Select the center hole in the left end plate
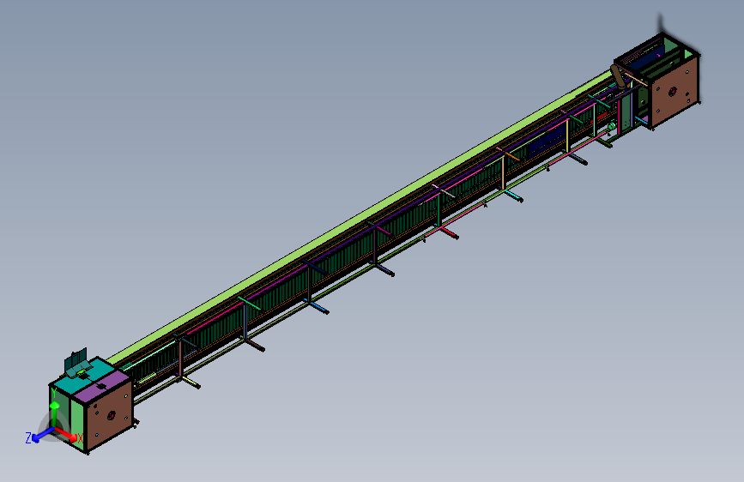This screenshot has height=482, width=744. (111, 416)
